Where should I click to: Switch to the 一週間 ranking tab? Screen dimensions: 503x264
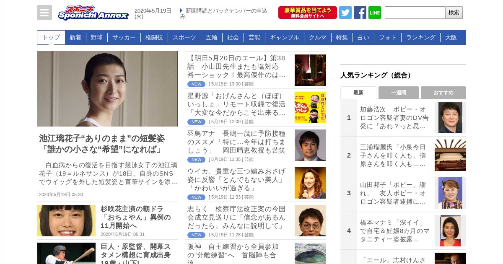pos(399,93)
